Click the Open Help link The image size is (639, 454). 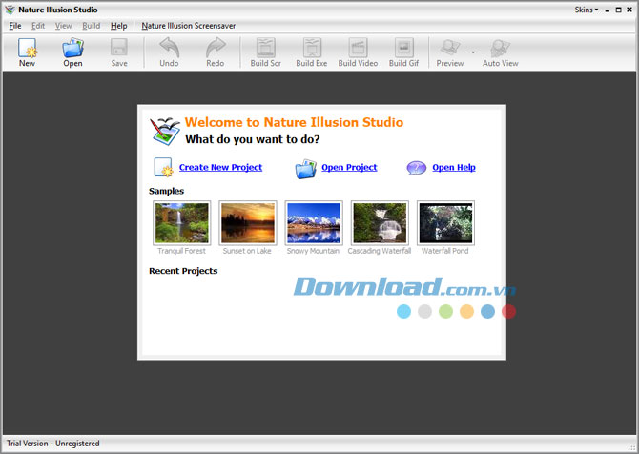click(454, 168)
